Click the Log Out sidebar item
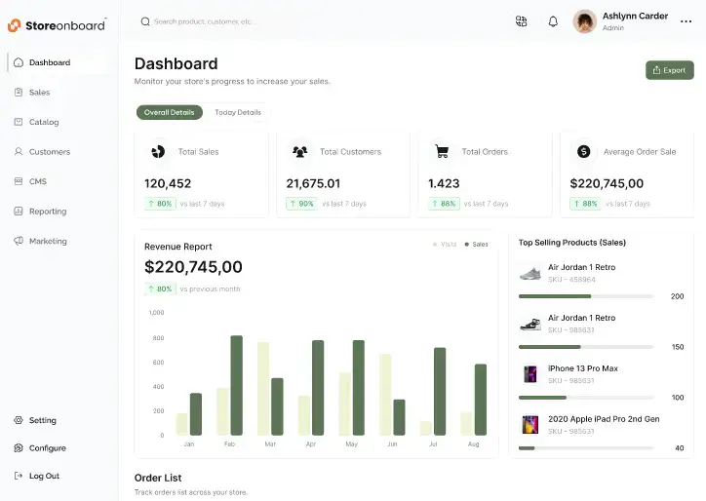 tap(44, 476)
